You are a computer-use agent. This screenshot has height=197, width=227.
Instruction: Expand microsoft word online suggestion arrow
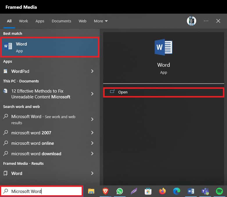coord(92,143)
